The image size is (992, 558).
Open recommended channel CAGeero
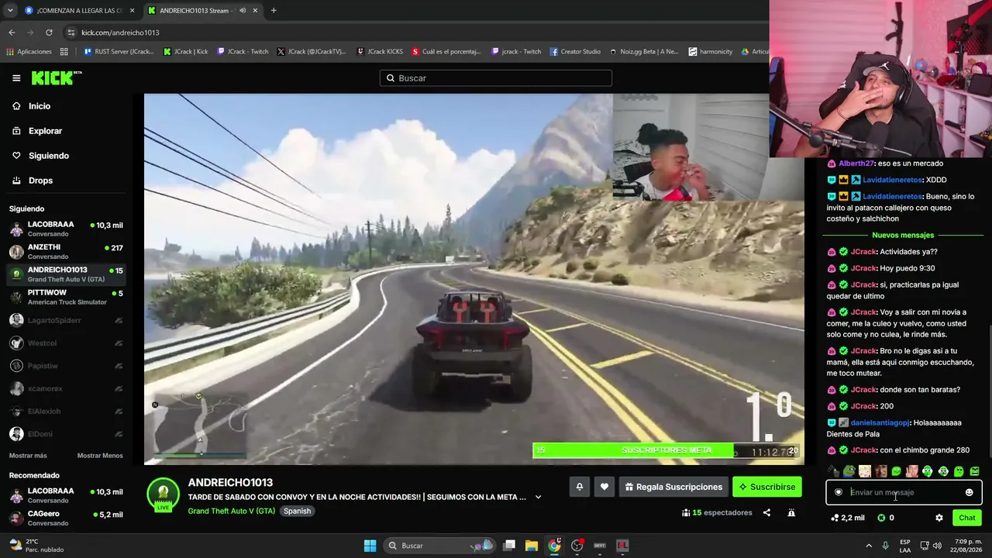[66, 518]
